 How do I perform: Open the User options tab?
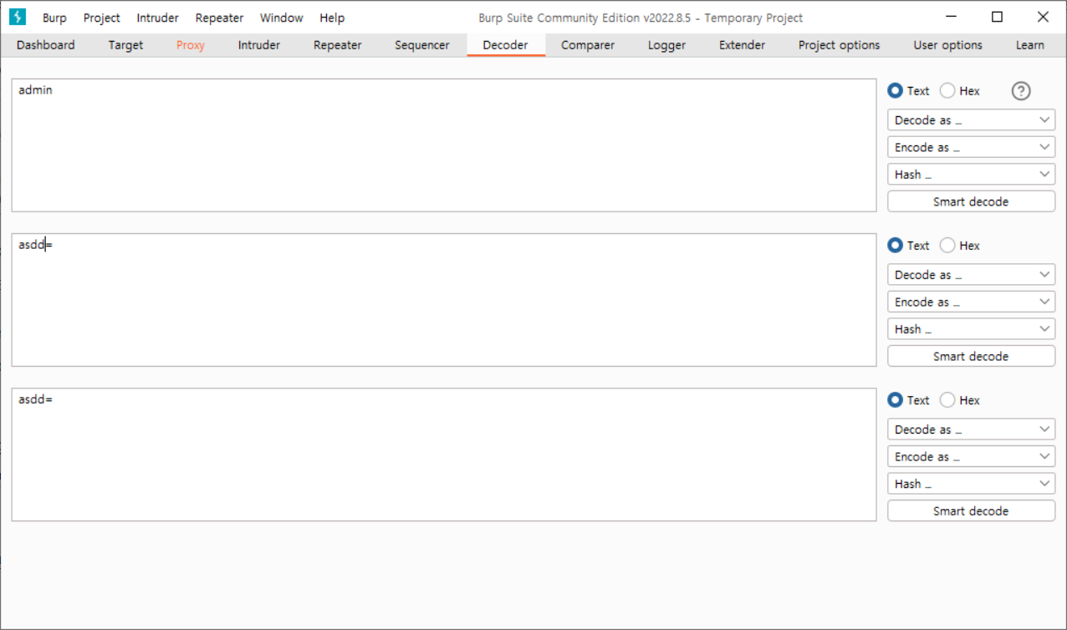pyautogui.click(x=948, y=45)
